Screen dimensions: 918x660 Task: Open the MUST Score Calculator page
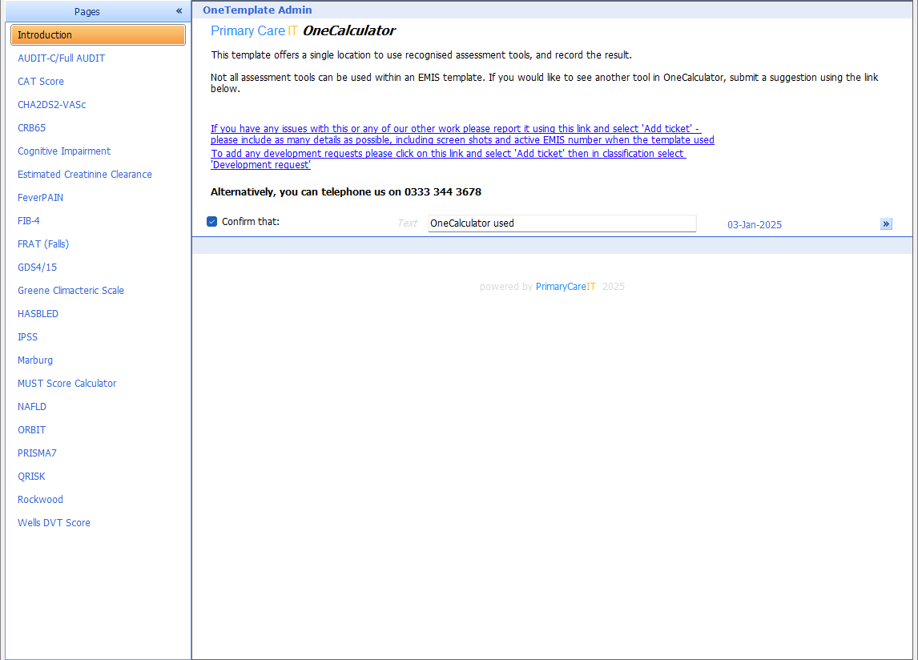[67, 384]
